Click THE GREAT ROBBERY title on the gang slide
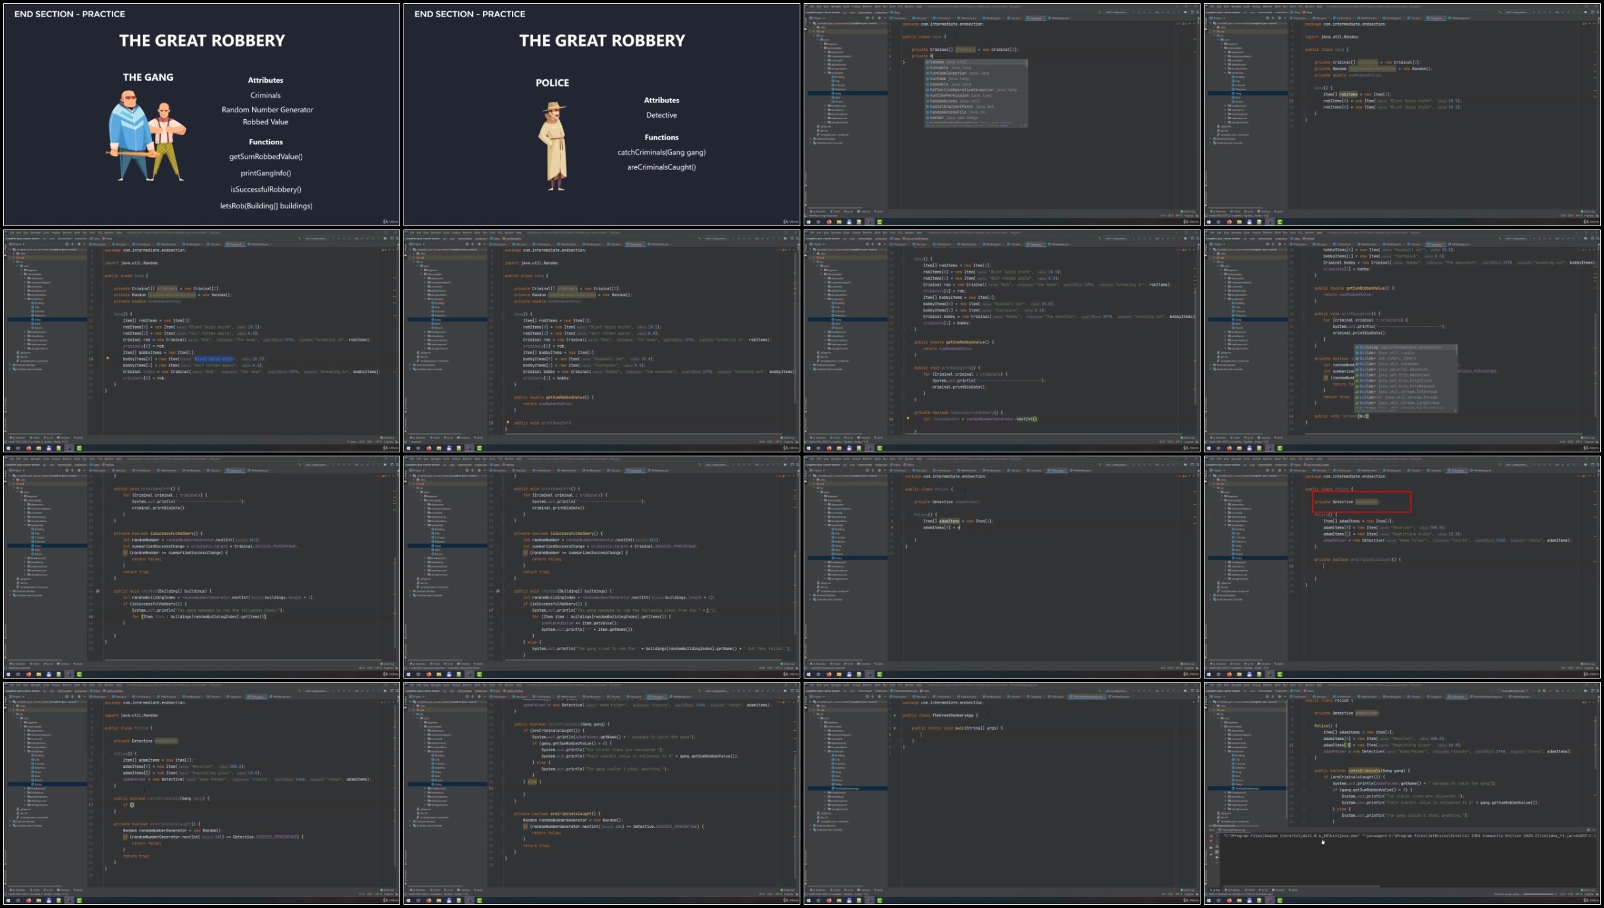Screen dimensions: 1604x908 pyautogui.click(x=202, y=41)
